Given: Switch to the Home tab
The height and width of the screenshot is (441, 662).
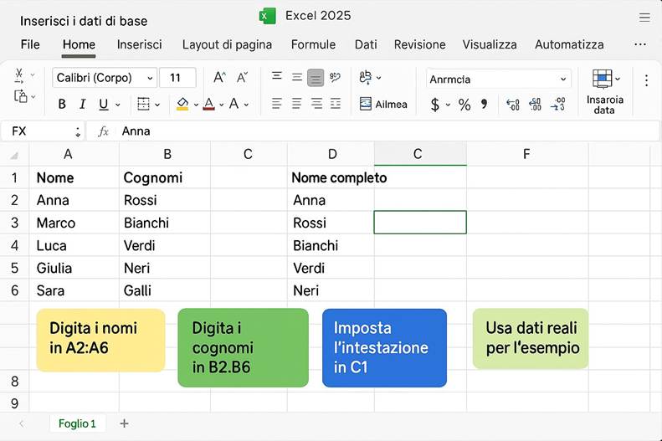Looking at the screenshot, I should (x=79, y=44).
